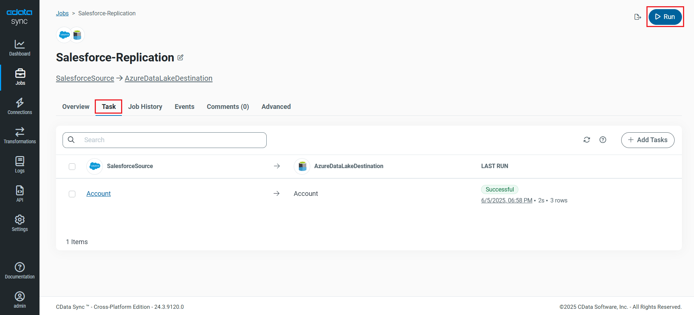Click the edit job name pencil icon
Viewport: 694px width, 315px height.
pyautogui.click(x=180, y=58)
